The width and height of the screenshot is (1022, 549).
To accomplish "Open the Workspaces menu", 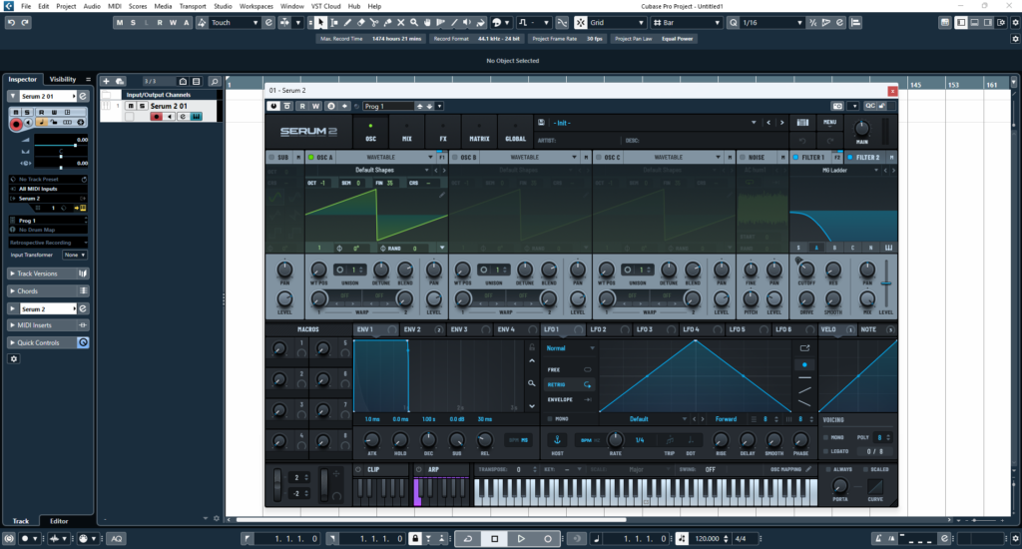I will [256, 6].
